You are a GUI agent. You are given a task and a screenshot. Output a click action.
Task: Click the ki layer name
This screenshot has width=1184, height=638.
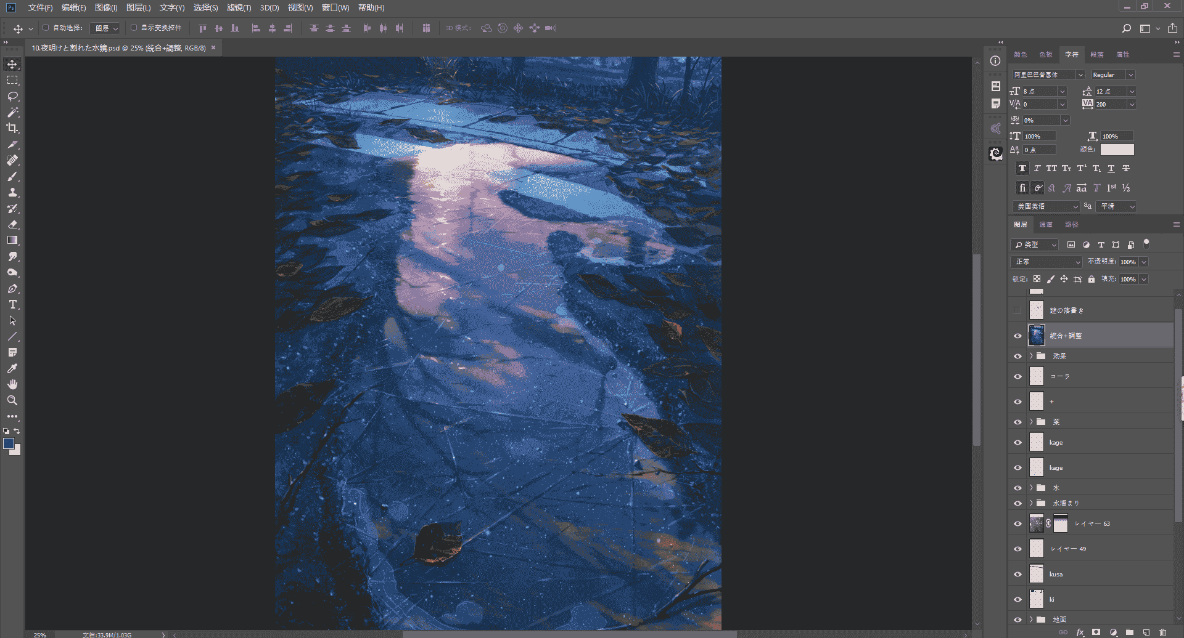(1052, 599)
